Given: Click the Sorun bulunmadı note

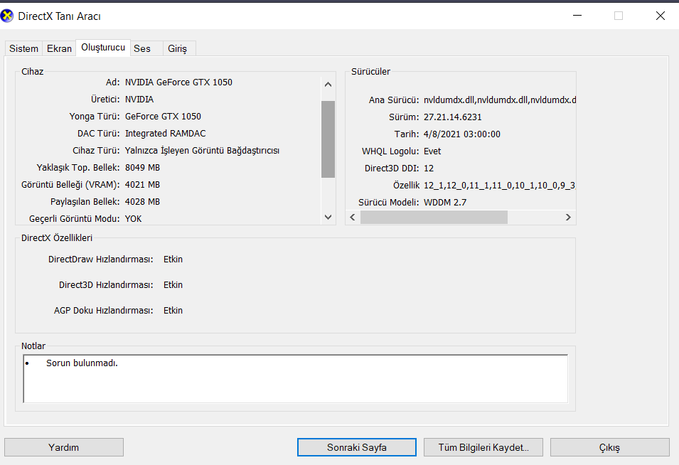Looking at the screenshot, I should tap(82, 363).
